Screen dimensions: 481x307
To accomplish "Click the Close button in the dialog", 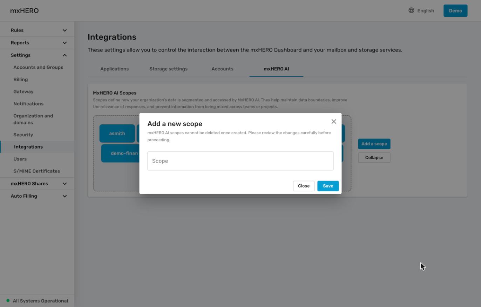I will [x=304, y=186].
